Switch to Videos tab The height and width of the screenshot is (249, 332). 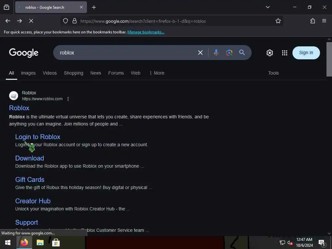click(50, 73)
